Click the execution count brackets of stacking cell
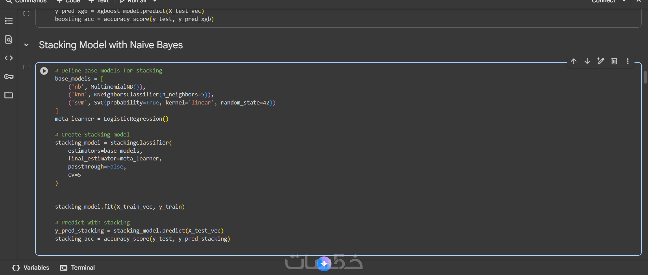Screen dimensions: 648x275 [x=26, y=67]
